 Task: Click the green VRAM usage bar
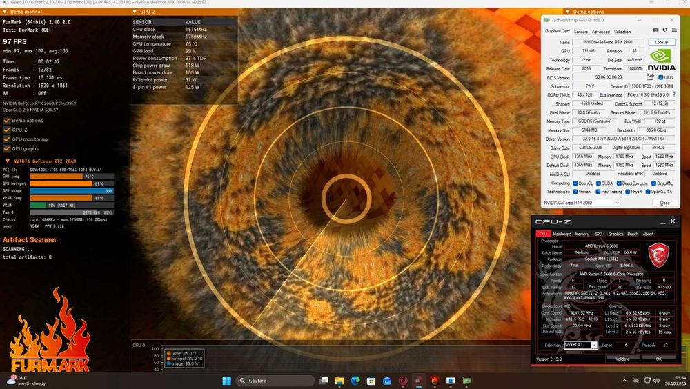(x=38, y=205)
